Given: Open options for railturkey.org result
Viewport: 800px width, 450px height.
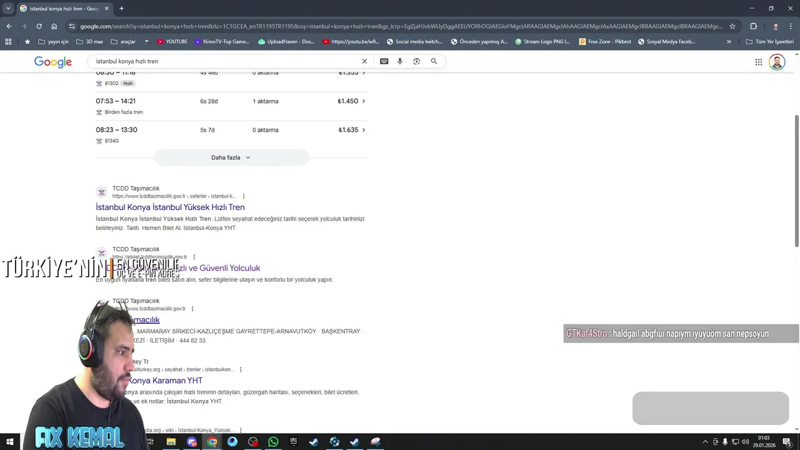Looking at the screenshot, I should click(x=241, y=369).
